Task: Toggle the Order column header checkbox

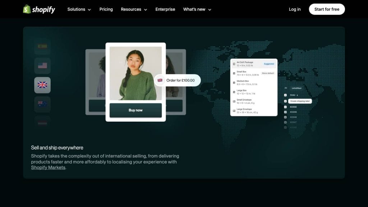Action: (x=285, y=95)
